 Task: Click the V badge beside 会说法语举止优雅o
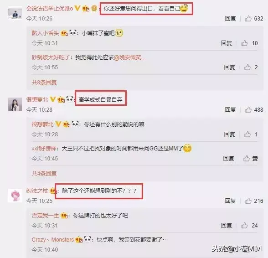pyautogui.click(x=77, y=8)
